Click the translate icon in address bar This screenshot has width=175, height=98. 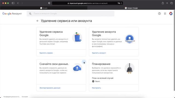click(x=119, y=3)
